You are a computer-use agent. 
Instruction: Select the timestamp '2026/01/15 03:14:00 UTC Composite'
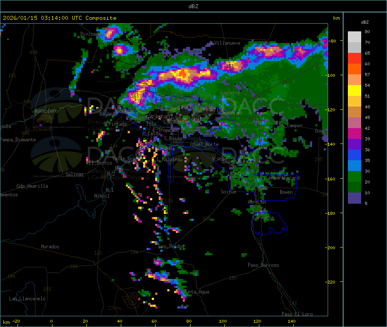coord(59,18)
